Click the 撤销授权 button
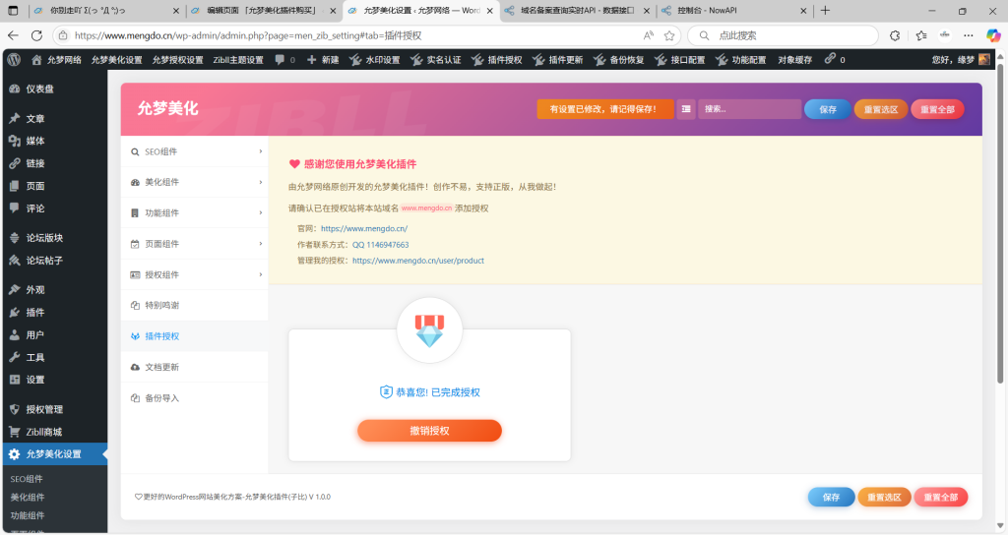 [429, 431]
